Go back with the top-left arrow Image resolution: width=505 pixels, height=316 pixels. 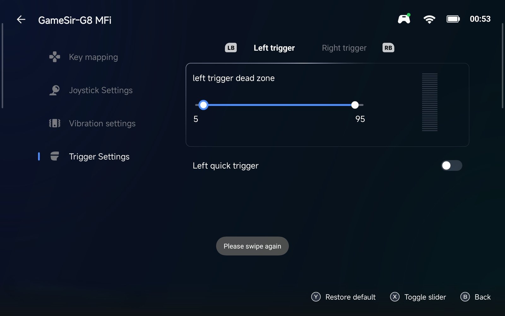coord(21,20)
